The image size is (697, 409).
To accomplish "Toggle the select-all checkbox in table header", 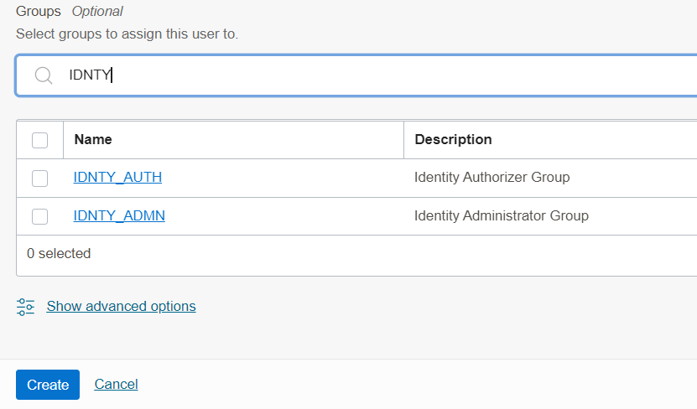I will (39, 140).
